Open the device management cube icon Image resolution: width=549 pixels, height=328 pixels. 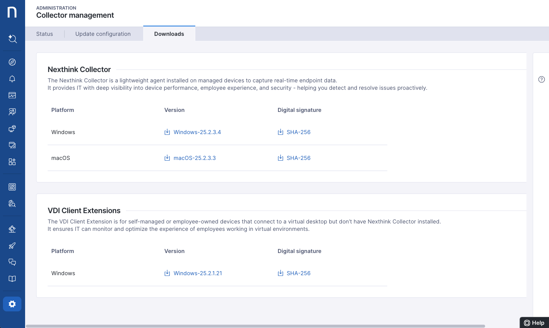point(12,128)
